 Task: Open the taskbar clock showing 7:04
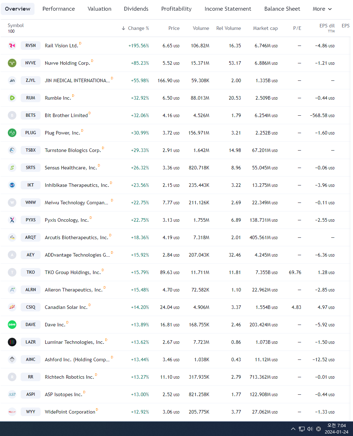coord(337,429)
